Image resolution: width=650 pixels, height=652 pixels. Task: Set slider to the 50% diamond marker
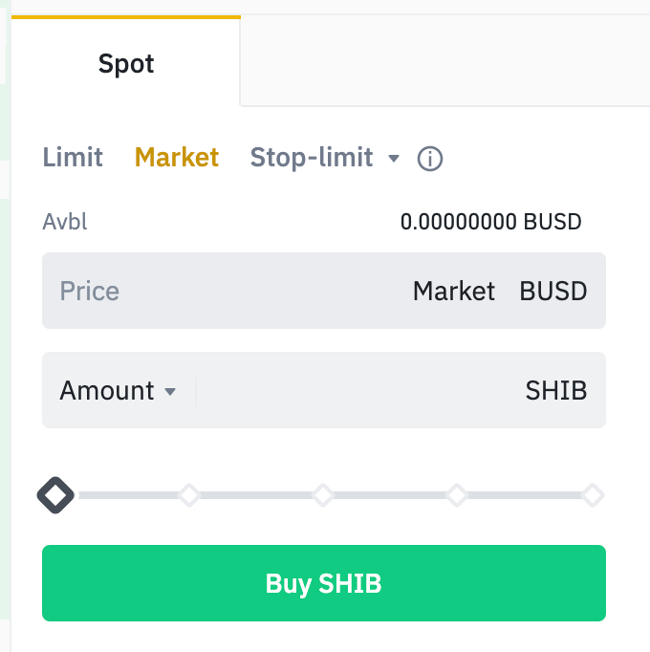tap(323, 495)
